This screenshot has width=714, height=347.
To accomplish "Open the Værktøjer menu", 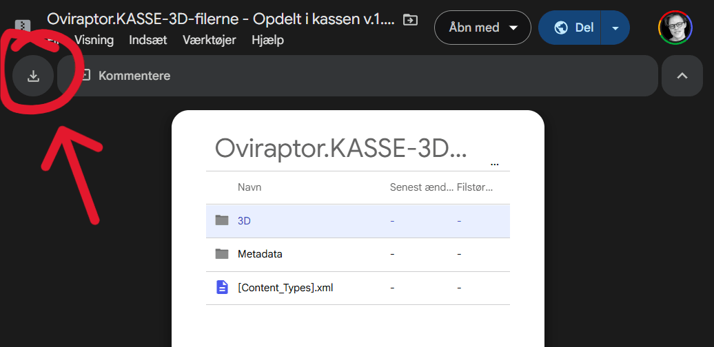I will (x=210, y=40).
